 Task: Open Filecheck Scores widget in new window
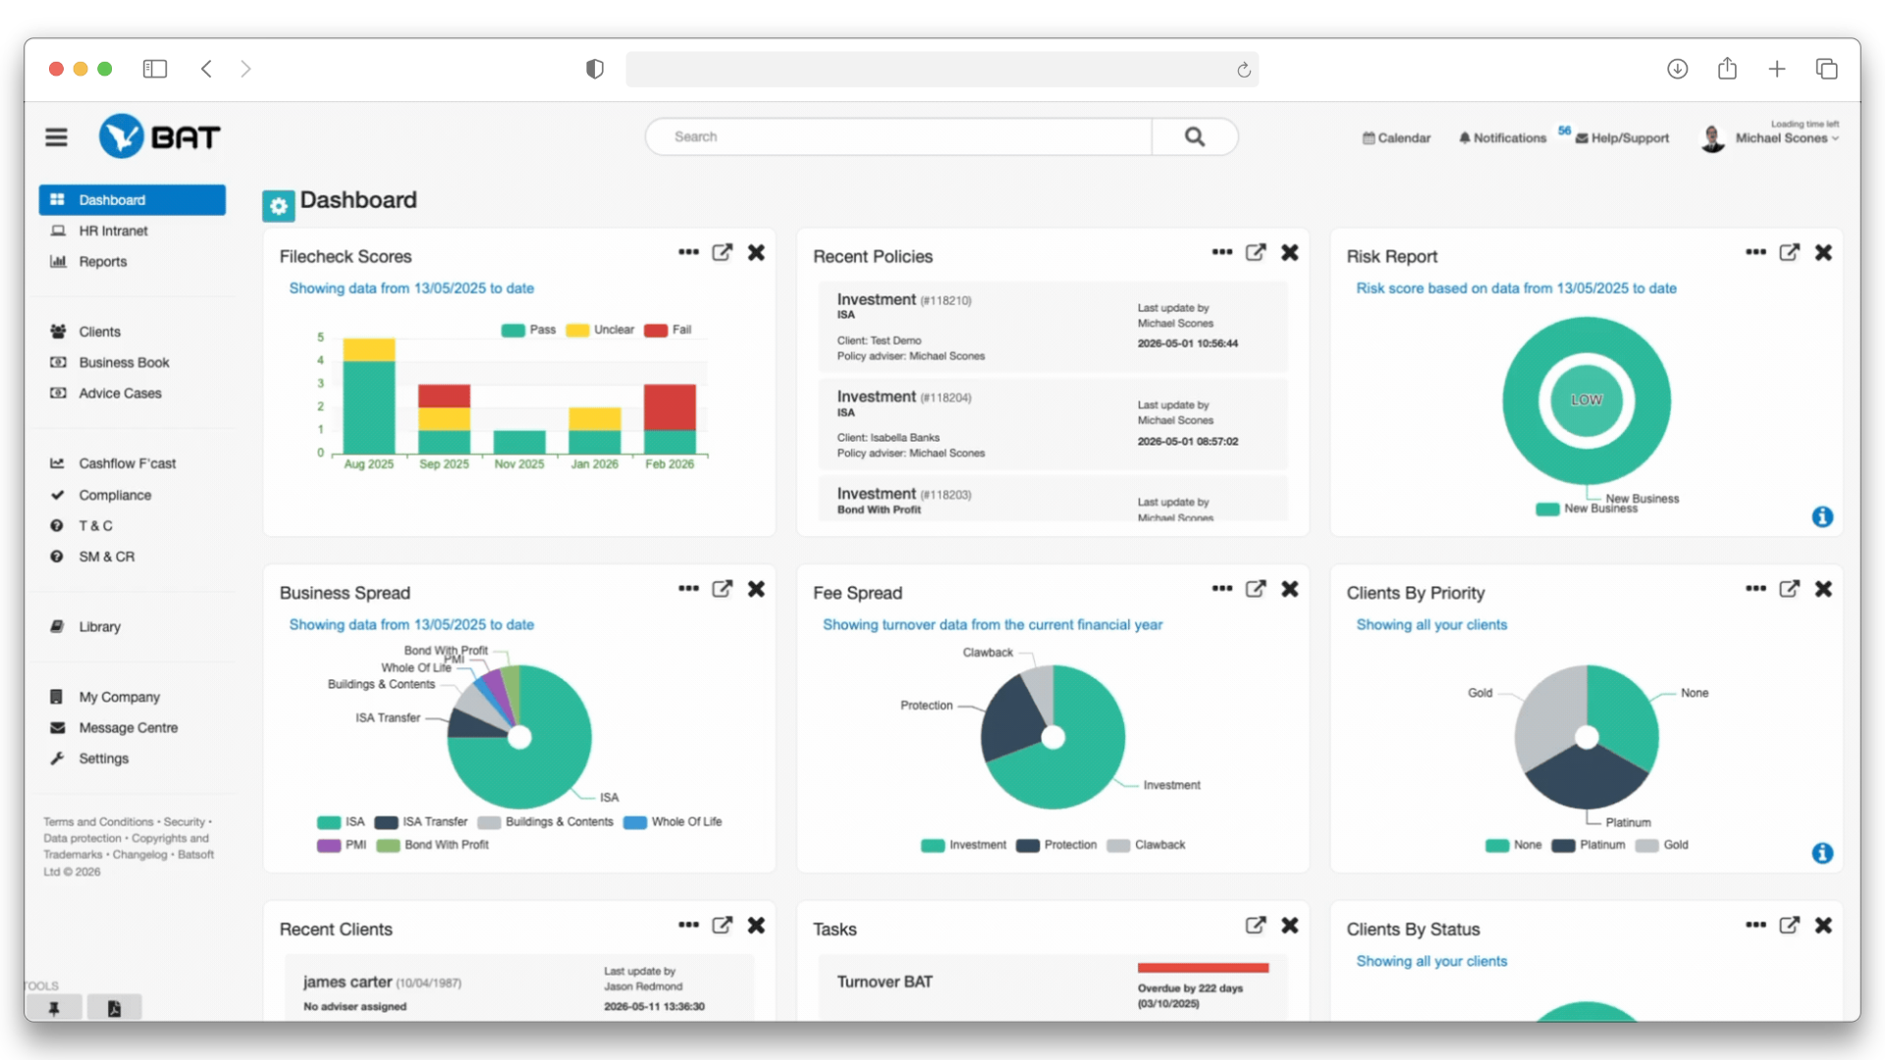[x=722, y=252]
